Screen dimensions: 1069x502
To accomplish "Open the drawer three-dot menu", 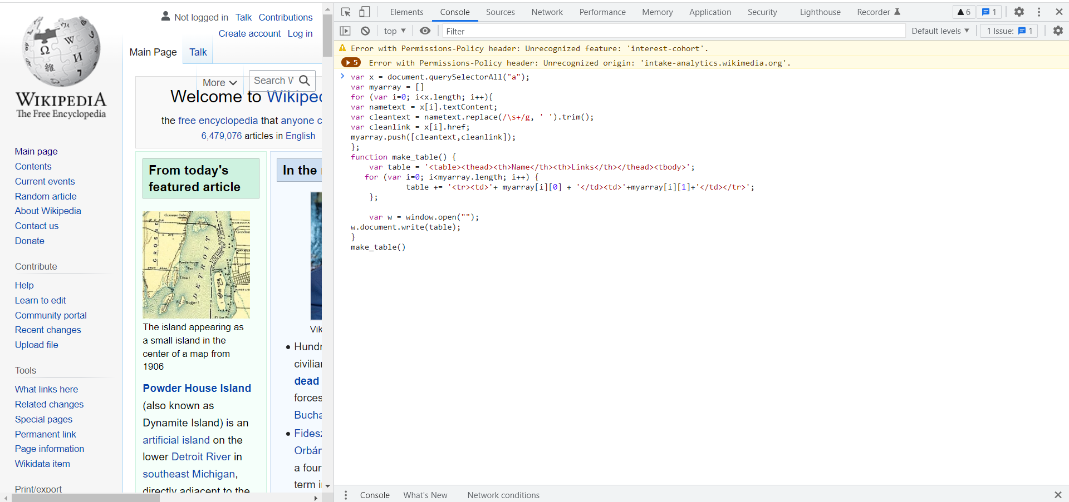I will 346,495.
